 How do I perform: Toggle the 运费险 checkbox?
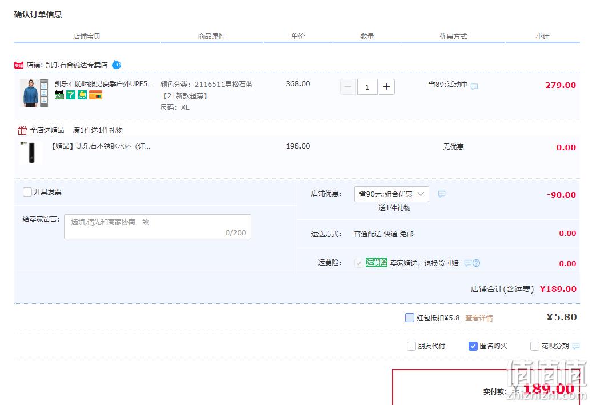click(359, 263)
